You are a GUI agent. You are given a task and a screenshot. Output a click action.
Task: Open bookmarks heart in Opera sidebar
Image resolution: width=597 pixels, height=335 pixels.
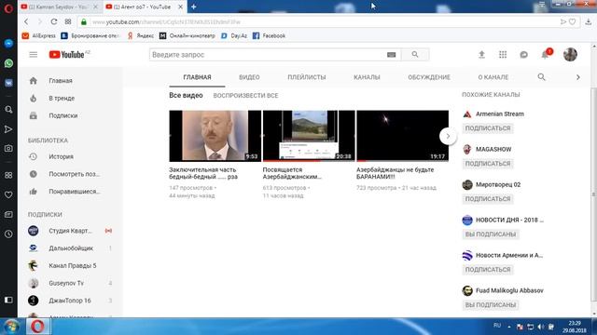(x=8, y=194)
